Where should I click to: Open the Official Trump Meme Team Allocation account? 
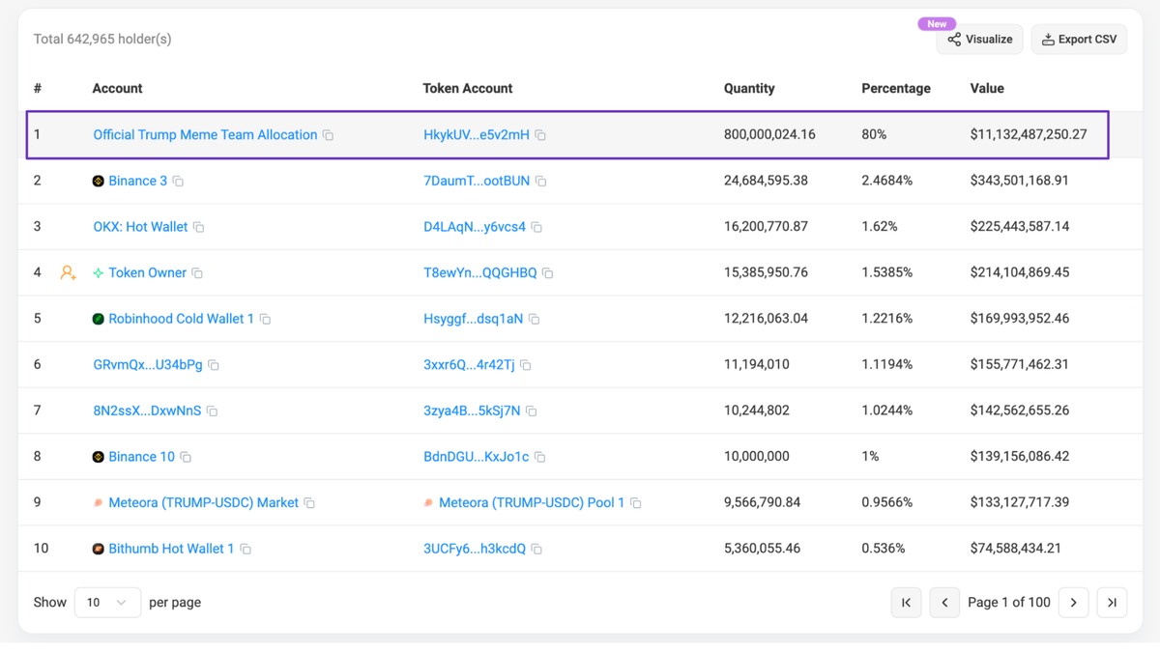coord(205,135)
